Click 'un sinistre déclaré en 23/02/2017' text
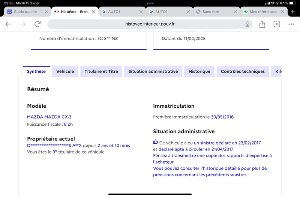Image resolution: width=300 pixels, height=197 pixels. pos(227,143)
